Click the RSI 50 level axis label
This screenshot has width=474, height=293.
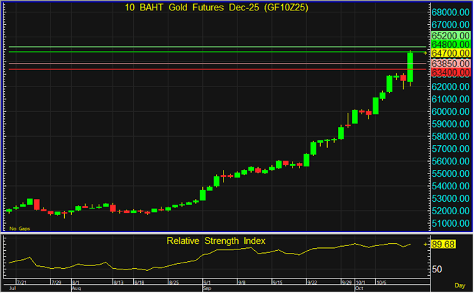coord(437,269)
